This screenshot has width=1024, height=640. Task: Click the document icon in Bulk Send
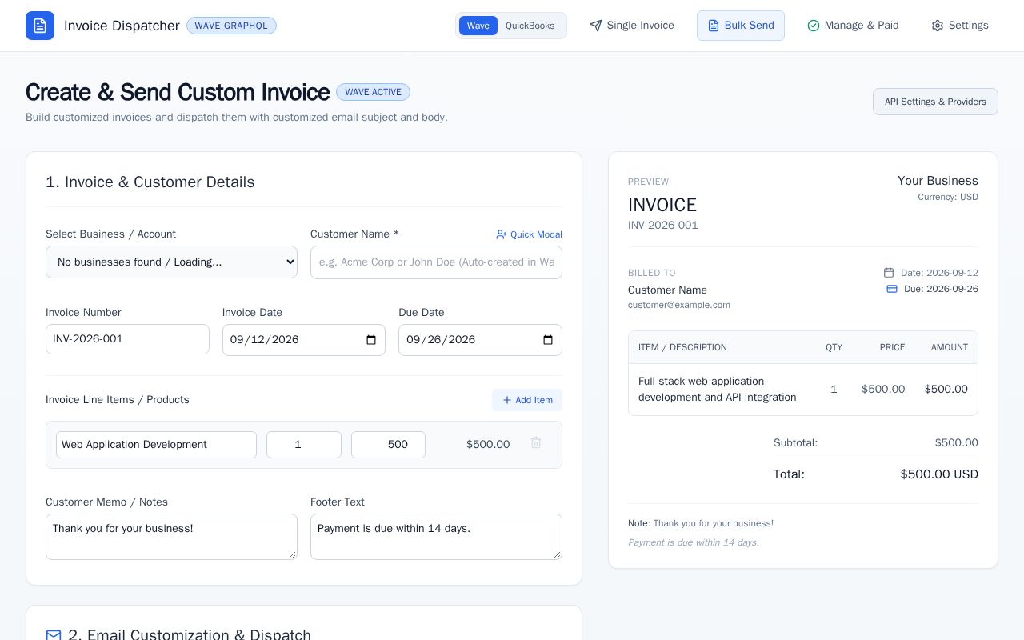coord(714,26)
